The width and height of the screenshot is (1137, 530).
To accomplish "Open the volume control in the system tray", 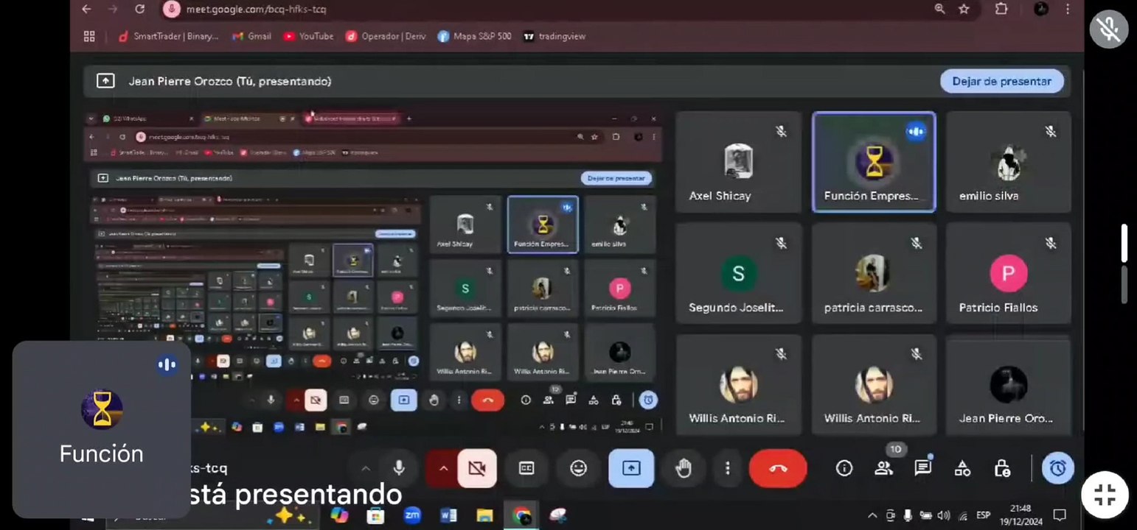I will [943, 515].
